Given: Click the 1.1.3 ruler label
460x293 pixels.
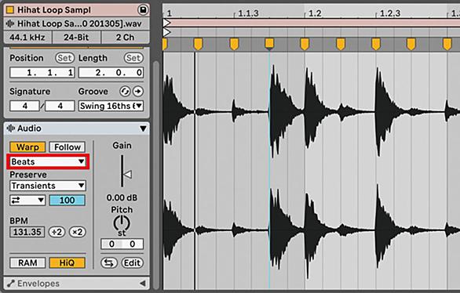Looking at the screenshot, I should tap(248, 13).
